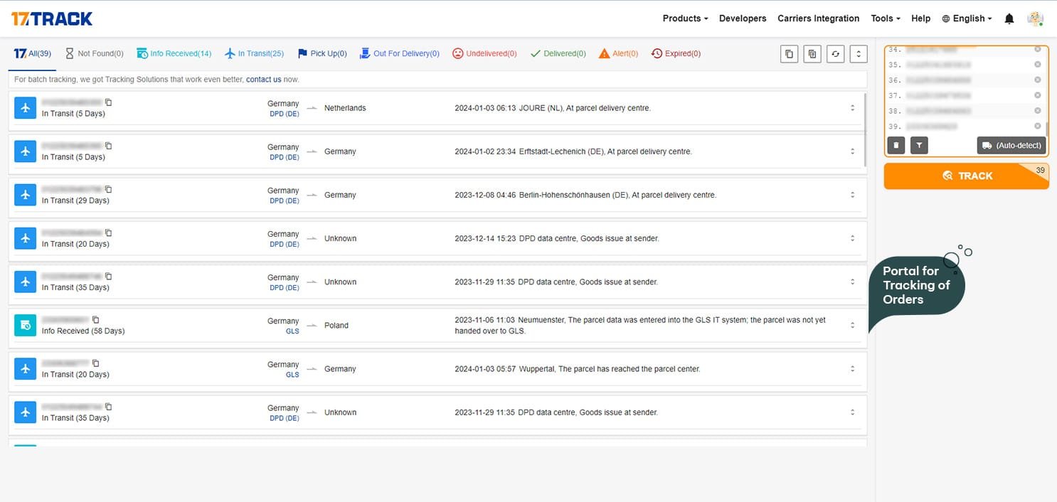
Task: Click the notification bell icon
Action: 1009,19
